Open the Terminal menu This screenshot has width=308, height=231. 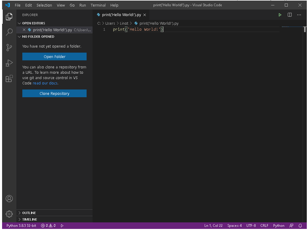click(98, 5)
